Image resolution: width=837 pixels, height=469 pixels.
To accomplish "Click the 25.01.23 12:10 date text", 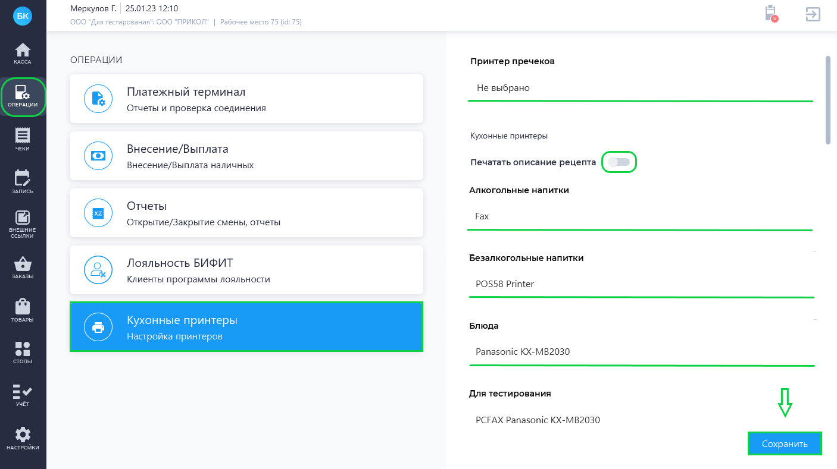I will click(x=152, y=8).
